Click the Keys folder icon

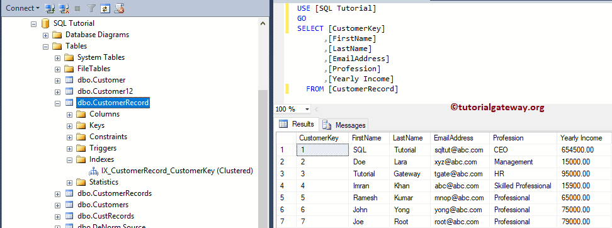pyautogui.click(x=81, y=125)
